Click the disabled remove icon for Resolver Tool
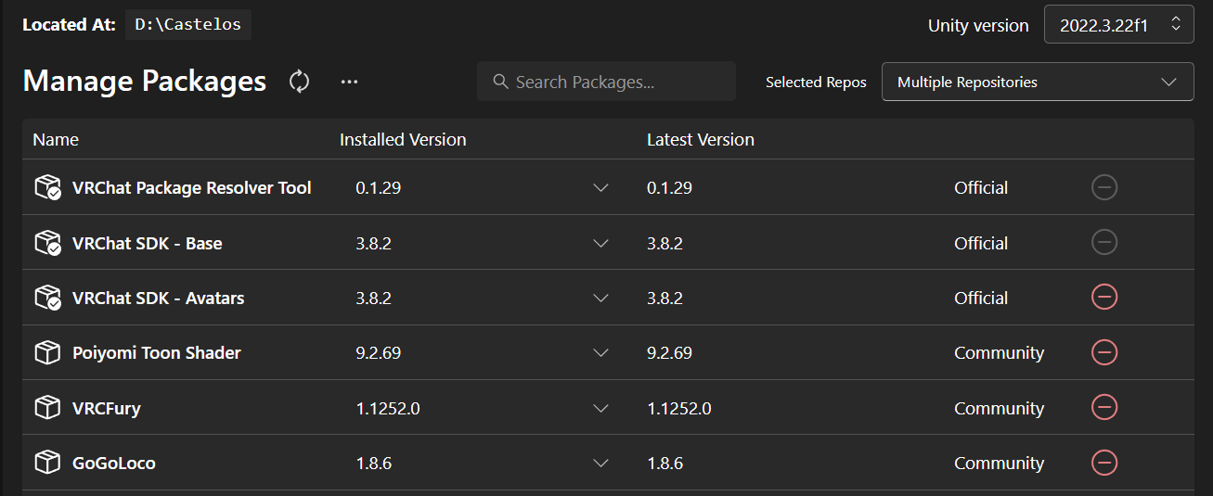The image size is (1213, 496). [1104, 187]
